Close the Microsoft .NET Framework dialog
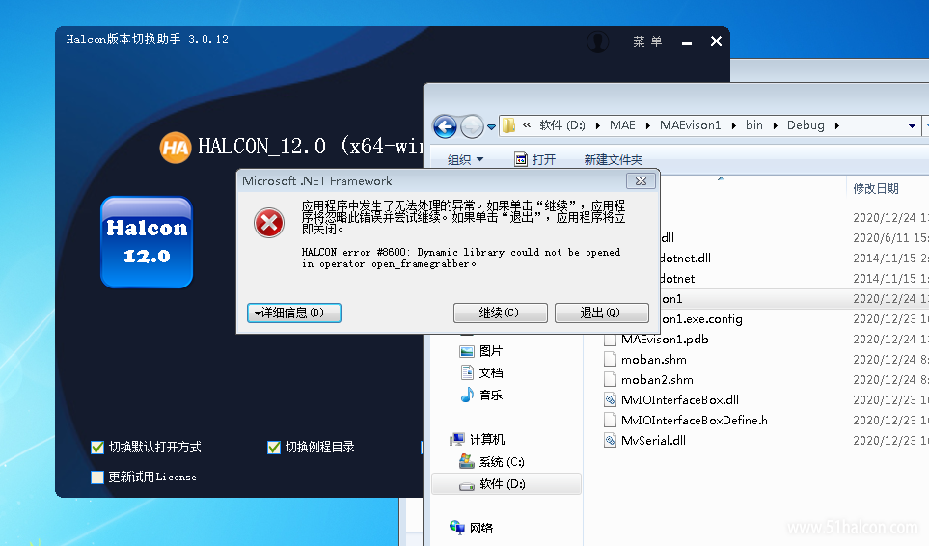The width and height of the screenshot is (929, 546). tap(641, 181)
